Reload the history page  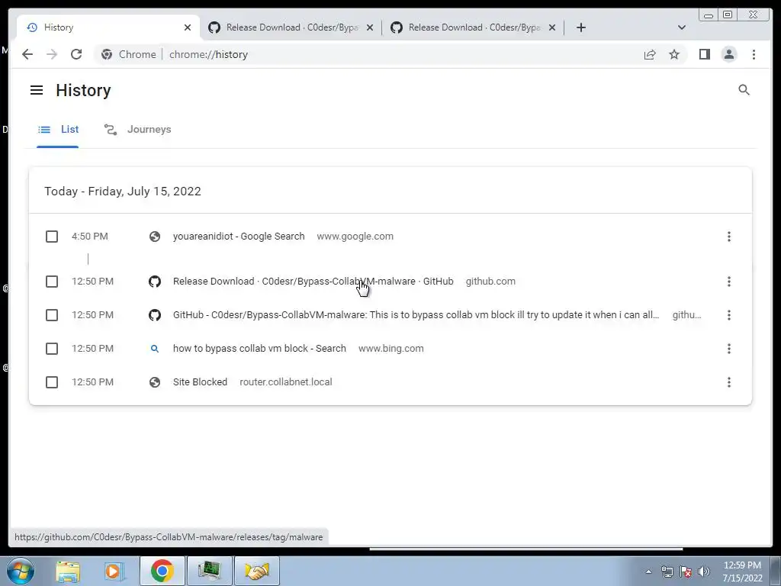pos(76,54)
